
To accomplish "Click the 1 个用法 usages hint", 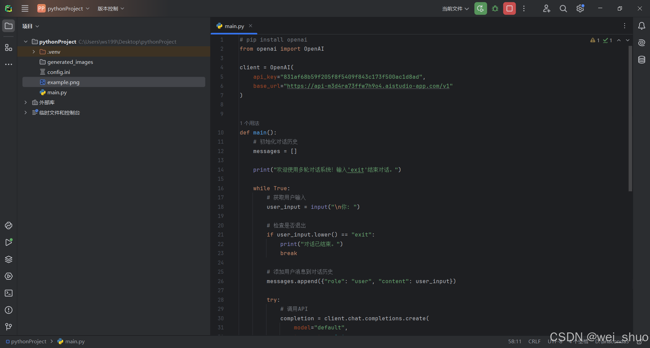I will click(x=250, y=123).
